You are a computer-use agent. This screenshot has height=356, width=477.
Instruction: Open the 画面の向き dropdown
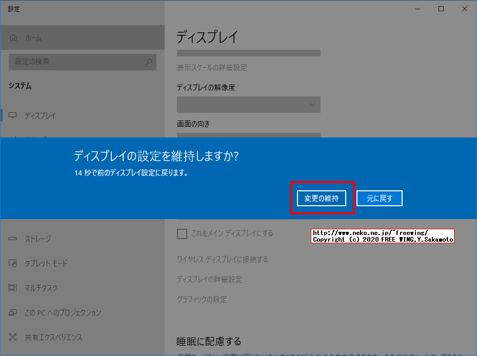pyautogui.click(x=248, y=136)
